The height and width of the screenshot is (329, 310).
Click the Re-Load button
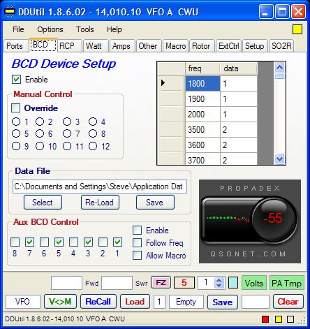(100, 203)
